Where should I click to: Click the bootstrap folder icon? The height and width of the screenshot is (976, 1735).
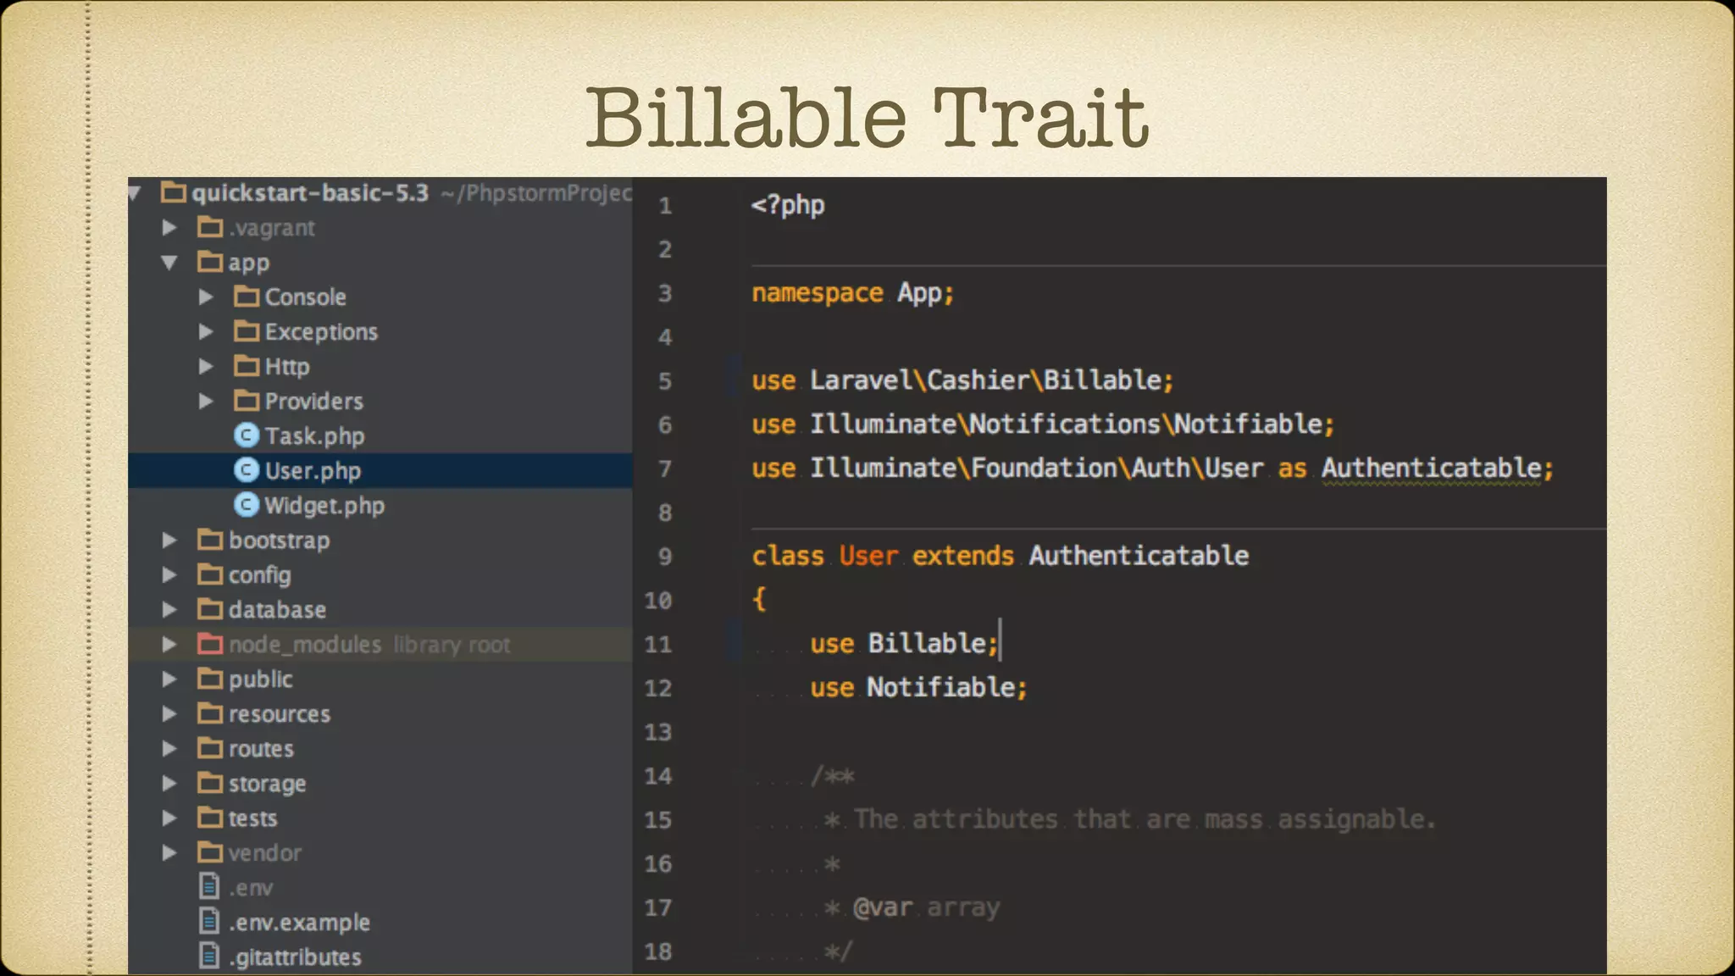click(210, 540)
